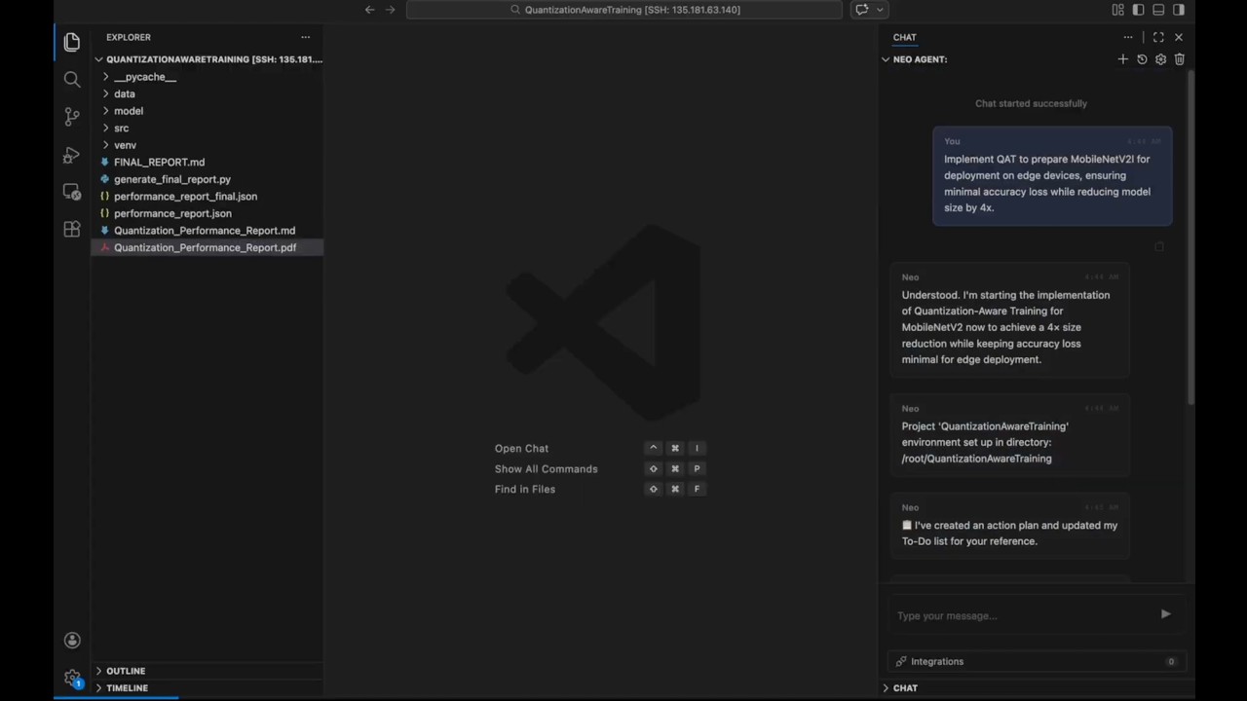Click the EXPLORER panel title
This screenshot has height=701, width=1247.
point(129,37)
